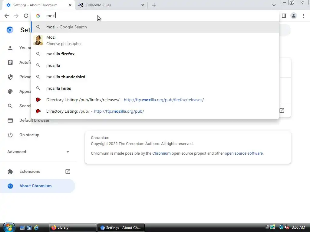Click the 3:06 AM clock
310x232 pixels.
tap(298, 227)
